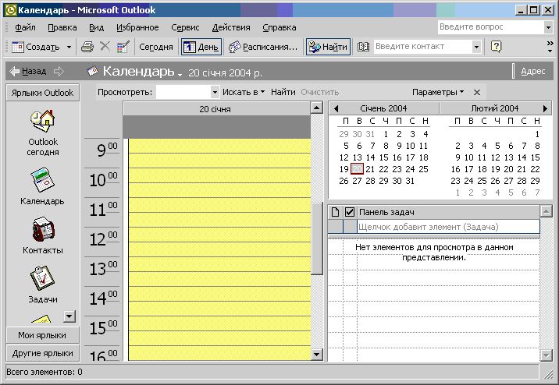559x385 pixels.
Task: Click the task icon column header
Action: [335, 213]
